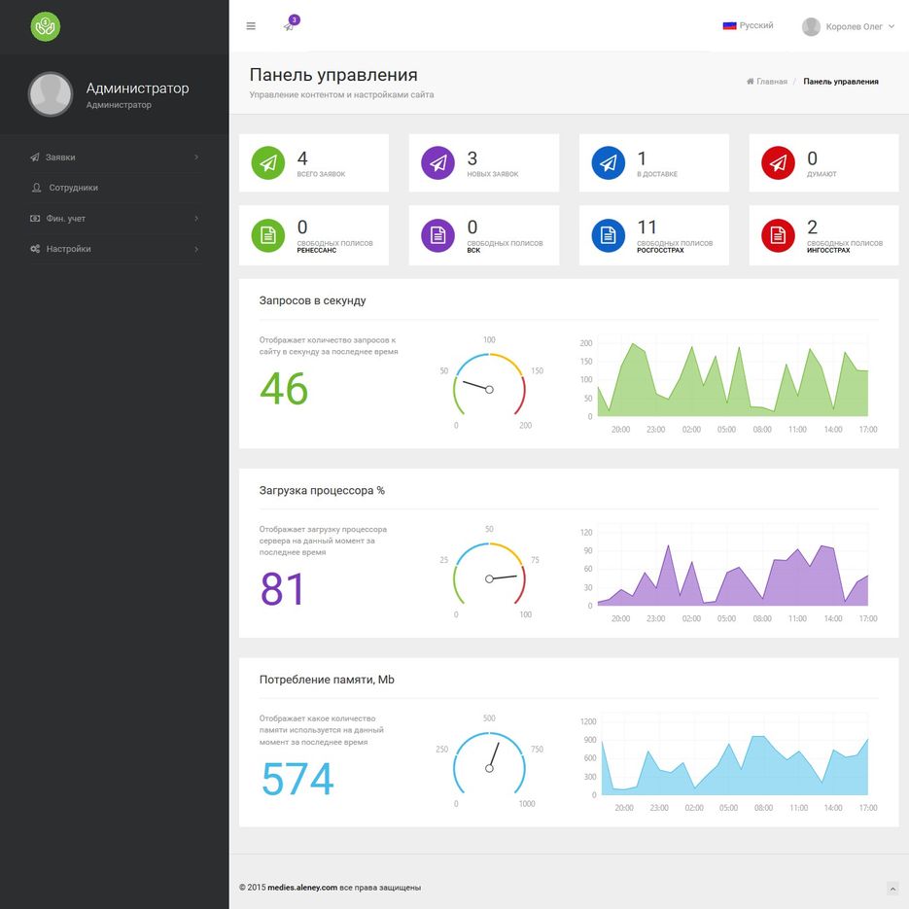Click red plane icon for Думают
This screenshot has height=909, width=909.
click(778, 163)
